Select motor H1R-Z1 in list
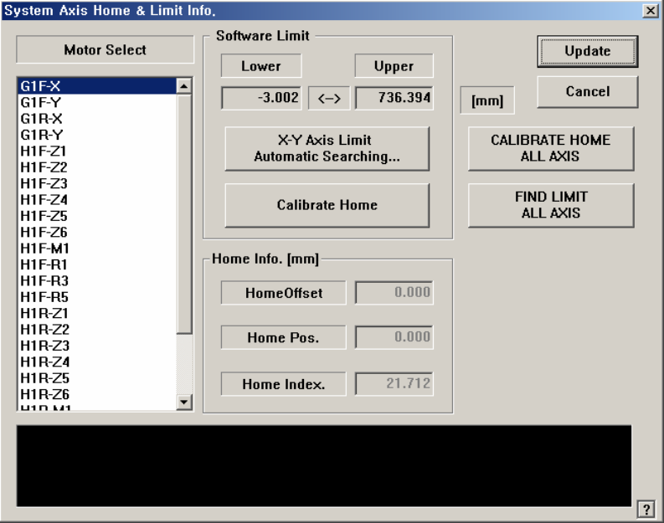 click(97, 313)
